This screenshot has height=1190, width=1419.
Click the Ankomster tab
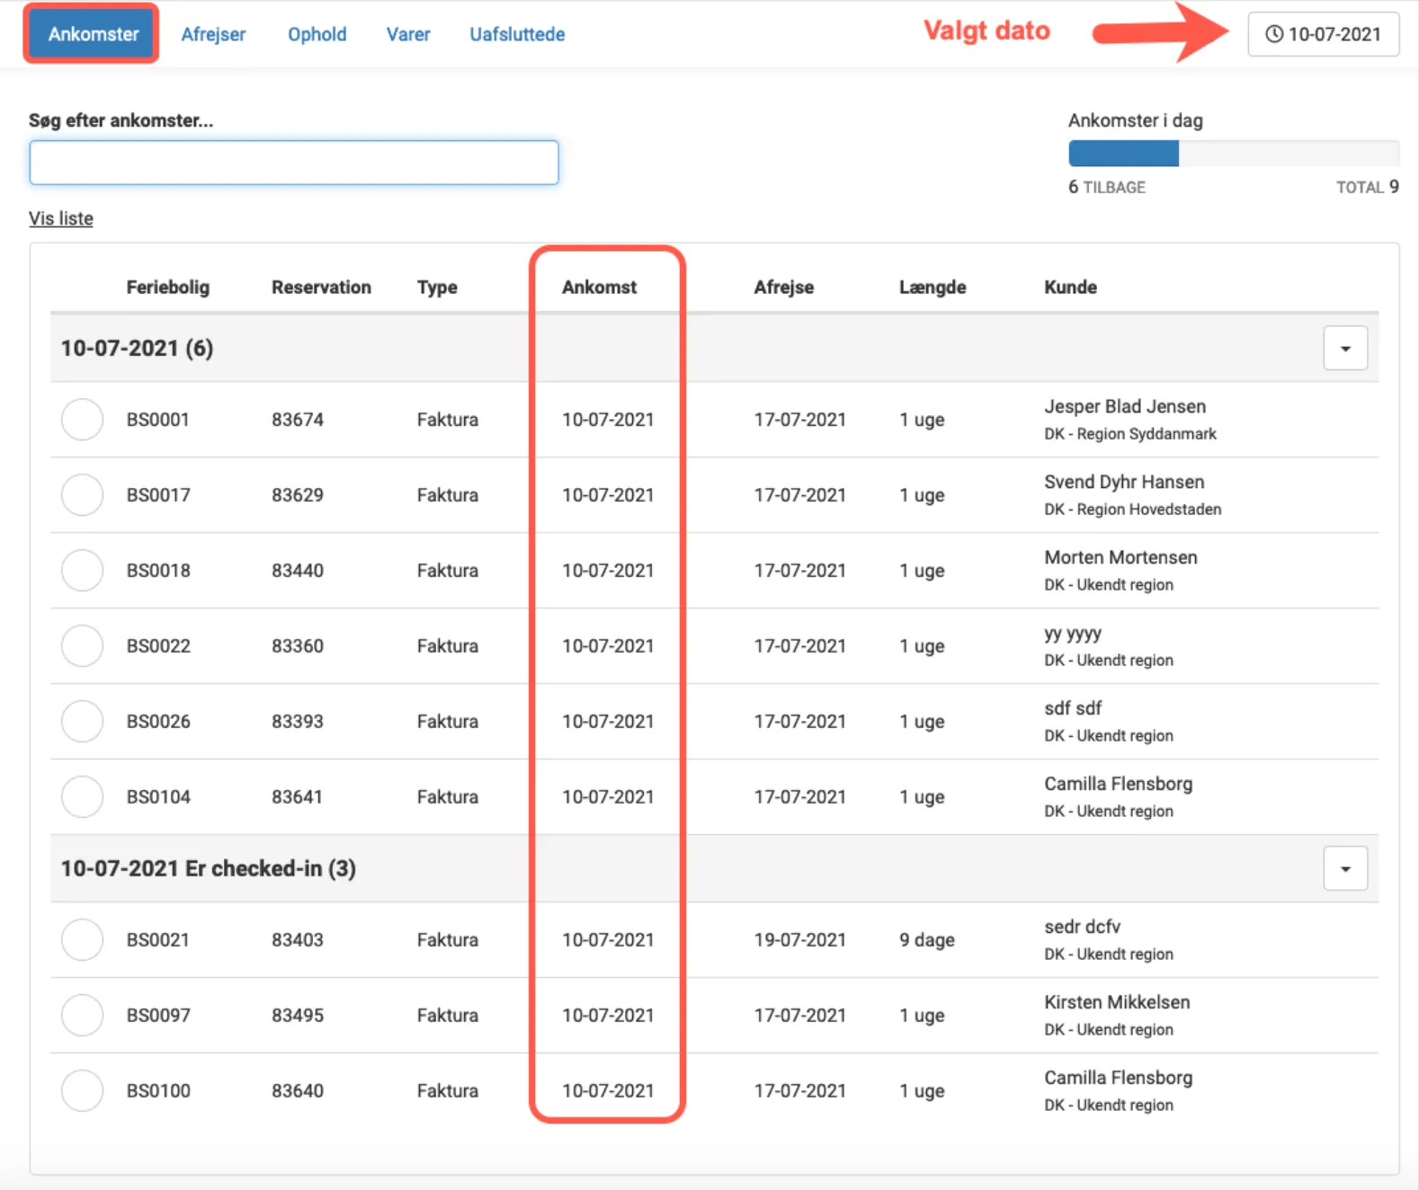tap(93, 34)
